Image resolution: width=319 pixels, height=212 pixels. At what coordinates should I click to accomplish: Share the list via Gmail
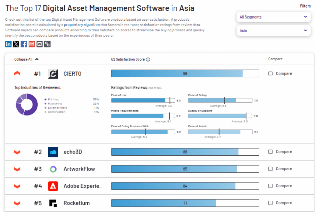point(32,44)
